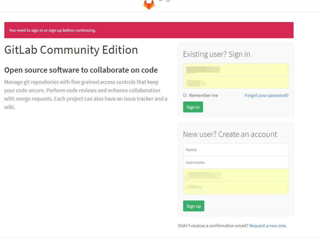
Task: Click the green Sign up button
Action: tap(194, 206)
